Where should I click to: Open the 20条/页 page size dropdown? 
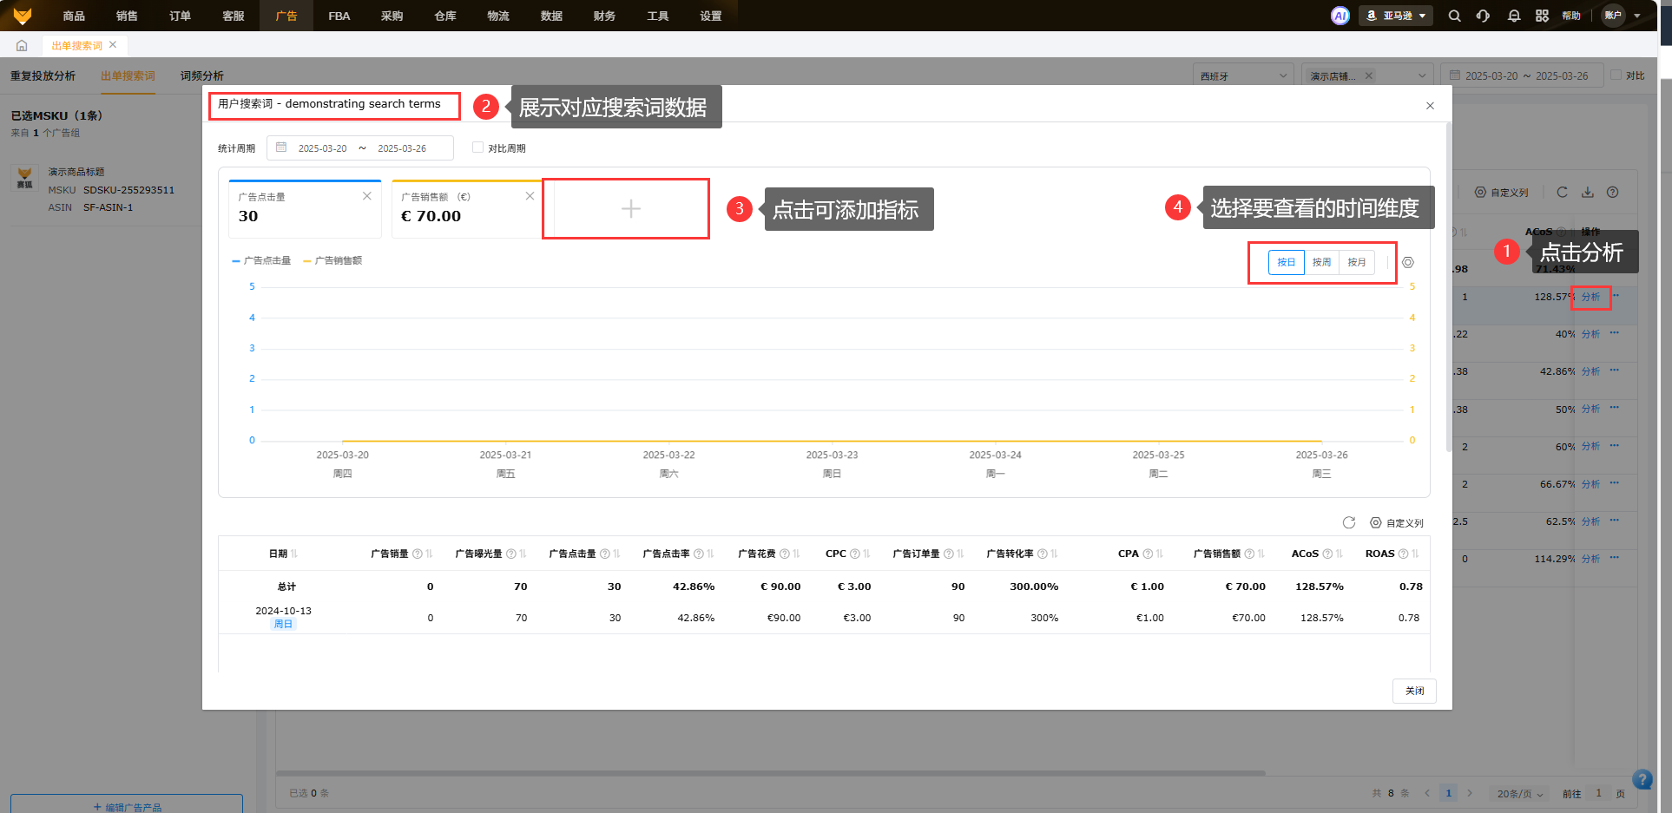tap(1519, 793)
